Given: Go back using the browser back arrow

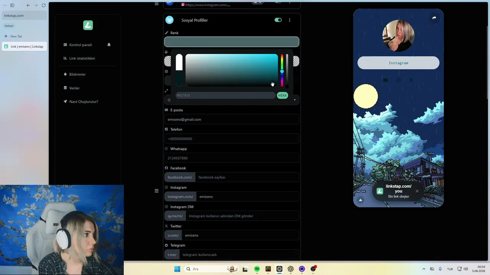Looking at the screenshot, I should point(28,5).
